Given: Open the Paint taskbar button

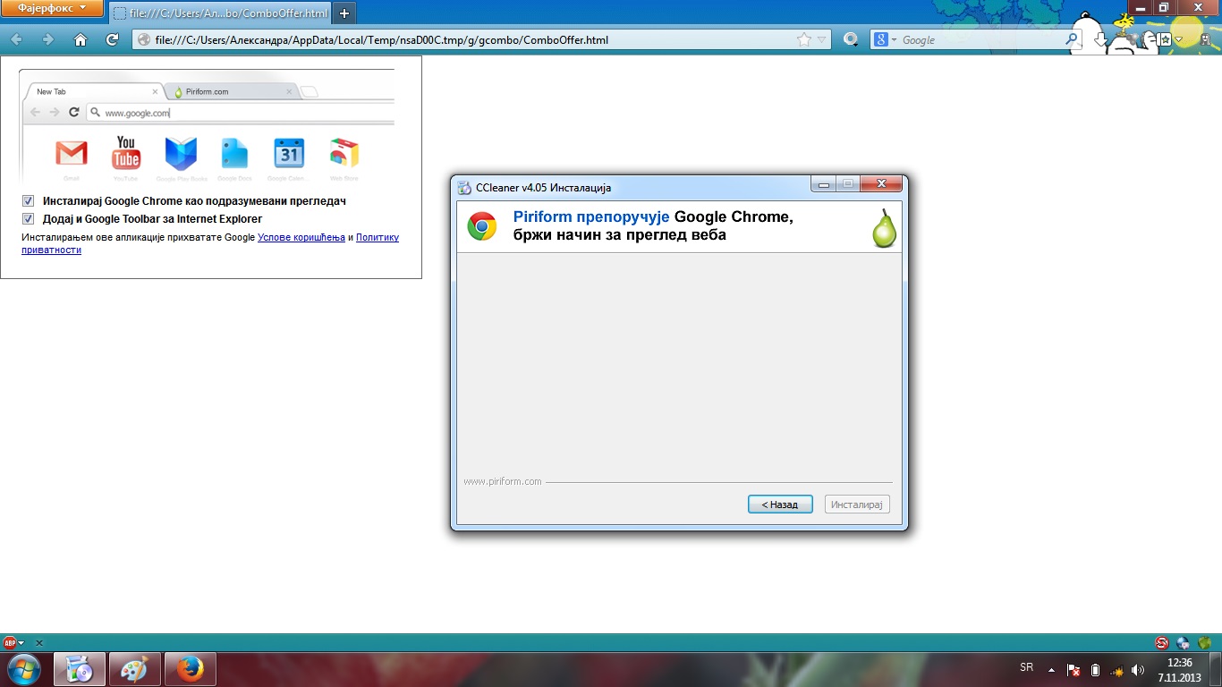Looking at the screenshot, I should coord(135,669).
